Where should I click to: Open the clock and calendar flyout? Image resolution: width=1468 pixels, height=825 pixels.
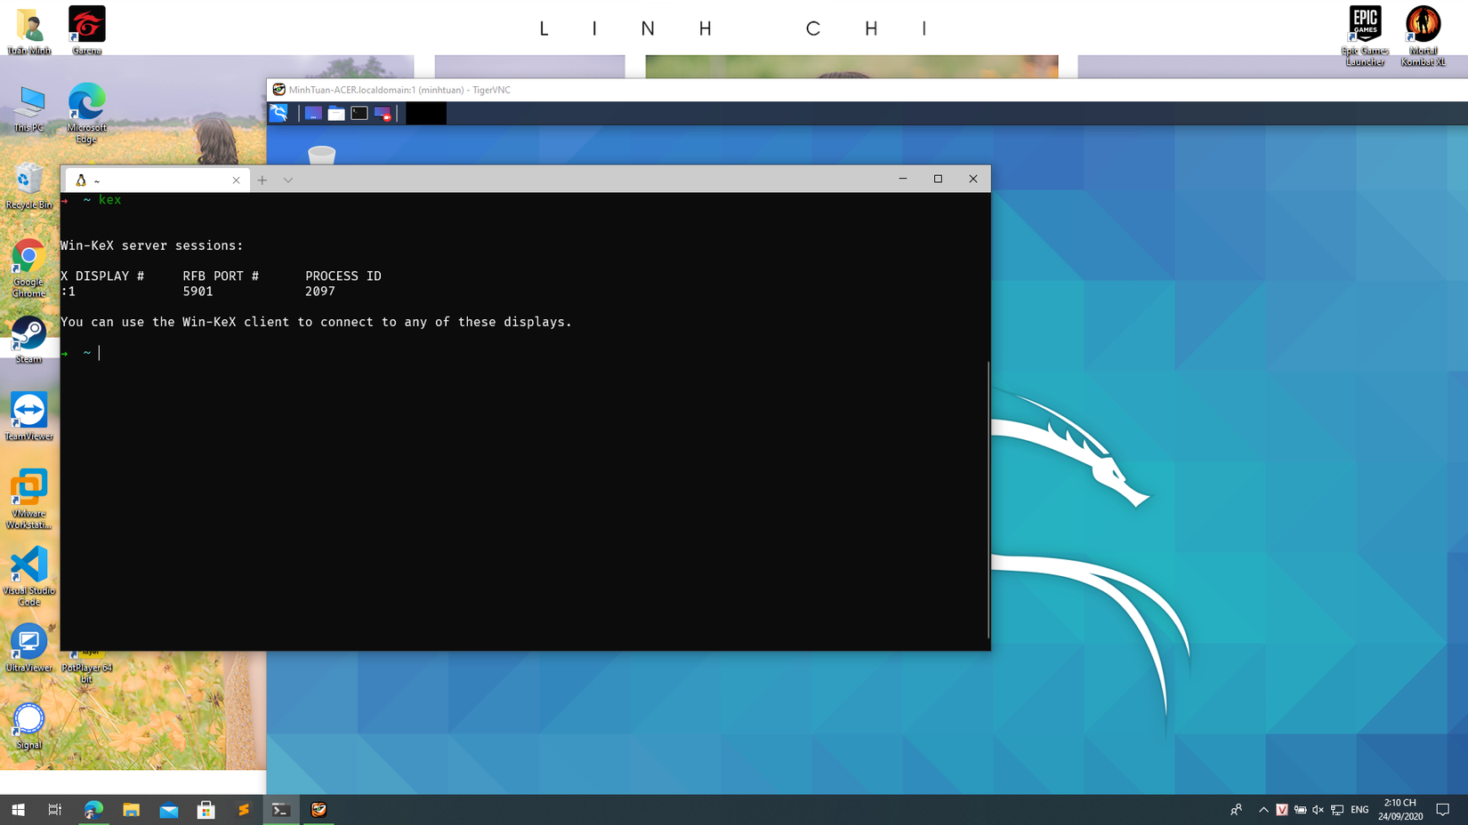click(1400, 810)
